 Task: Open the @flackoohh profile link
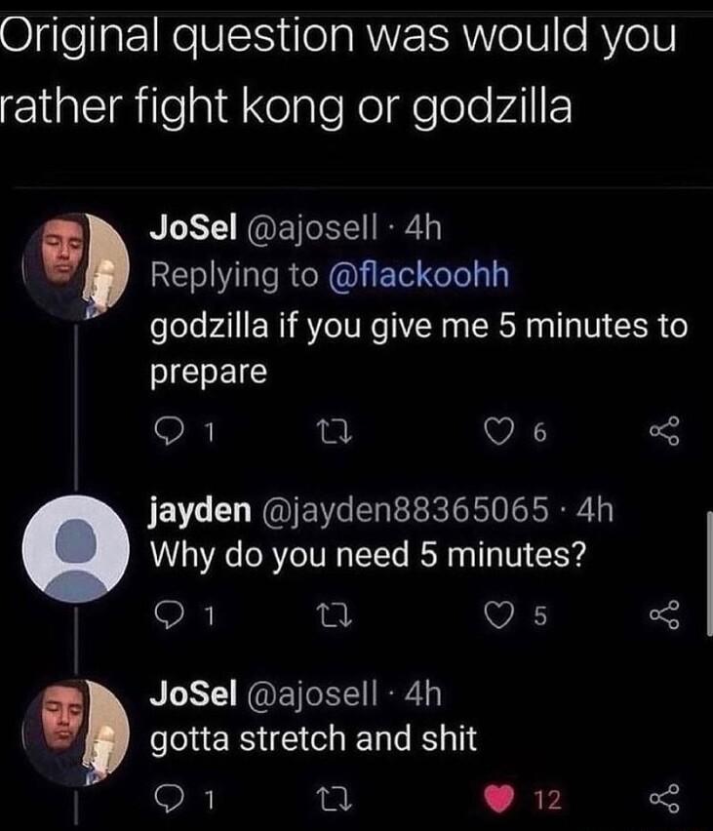click(418, 275)
